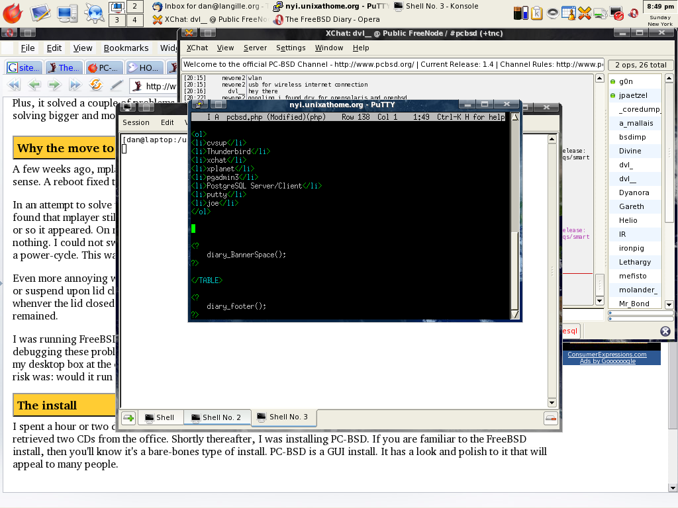
Task: Click the '2 ops, 26 total' button
Action: point(641,65)
